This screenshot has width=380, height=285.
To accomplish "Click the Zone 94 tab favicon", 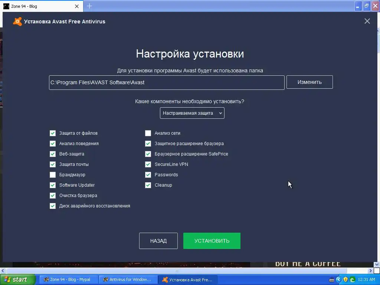I will tap(6, 6).
